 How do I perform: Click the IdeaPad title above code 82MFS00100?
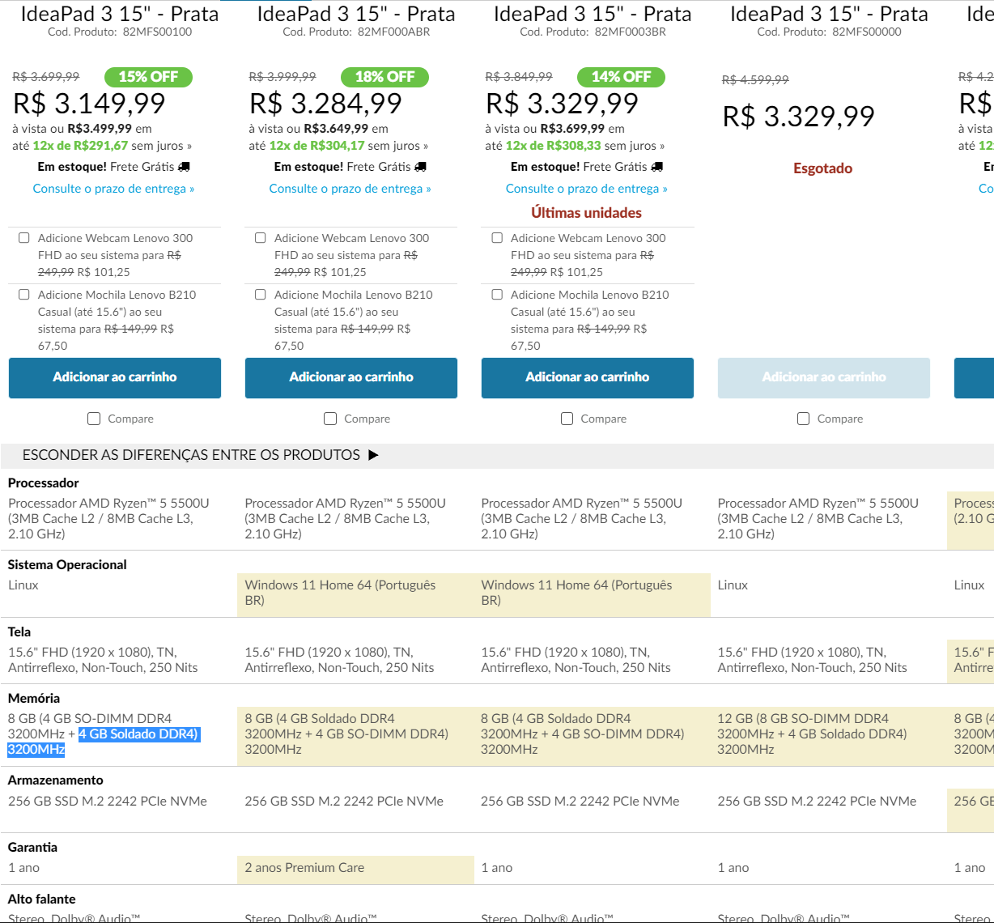[x=119, y=14]
